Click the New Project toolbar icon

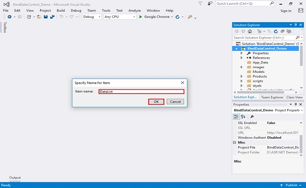click(x=29, y=17)
